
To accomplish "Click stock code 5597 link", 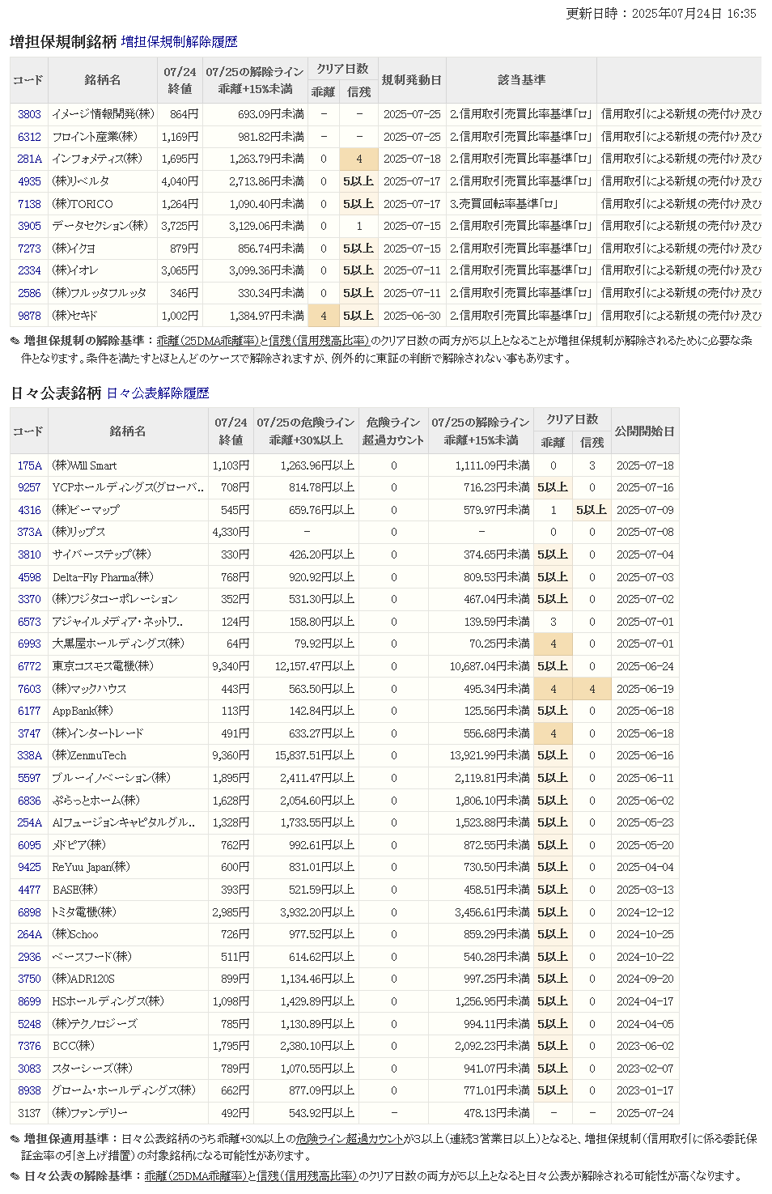I will (29, 778).
